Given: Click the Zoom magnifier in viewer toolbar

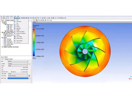Looking at the screenshot, I should tap(40, 20).
